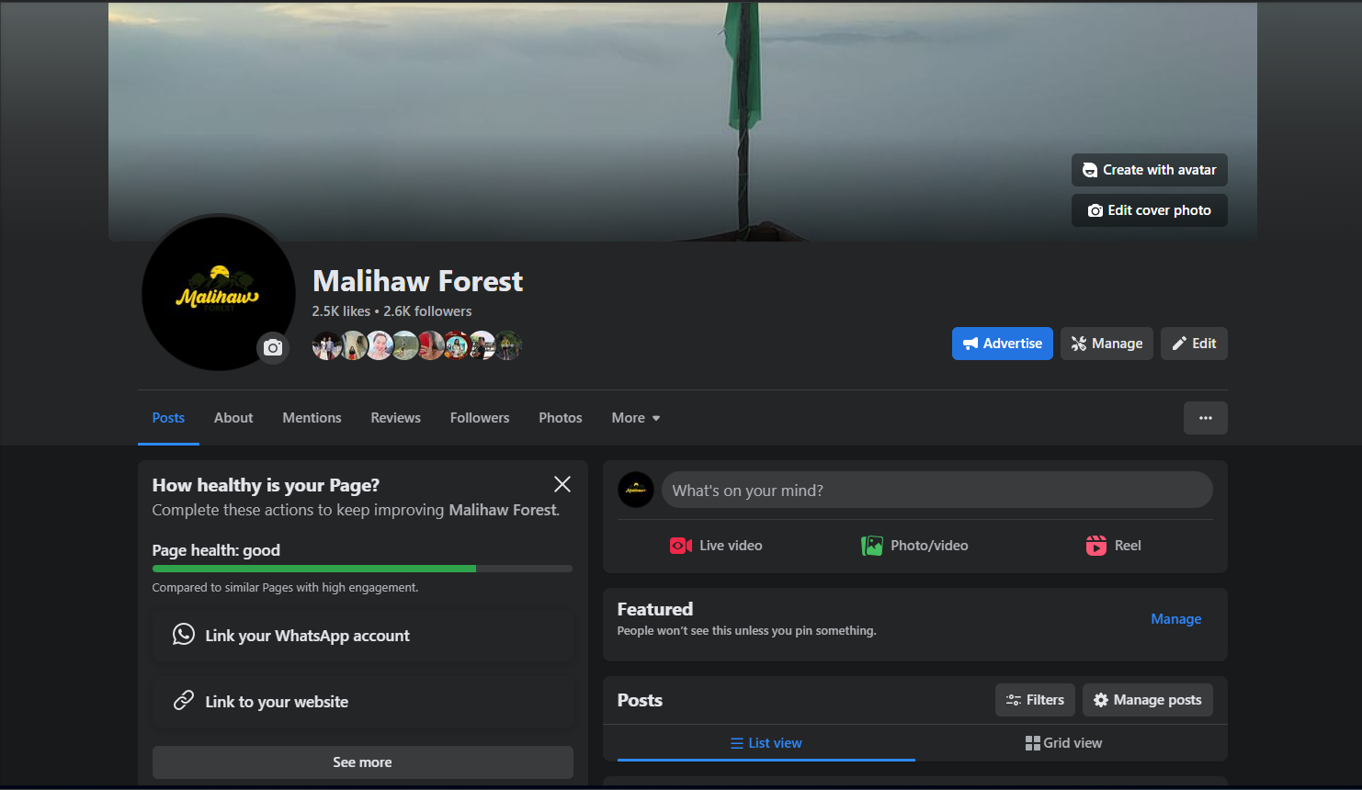Image resolution: width=1362 pixels, height=790 pixels.
Task: Click the Malihaw Forest profile picture
Action: point(219,294)
